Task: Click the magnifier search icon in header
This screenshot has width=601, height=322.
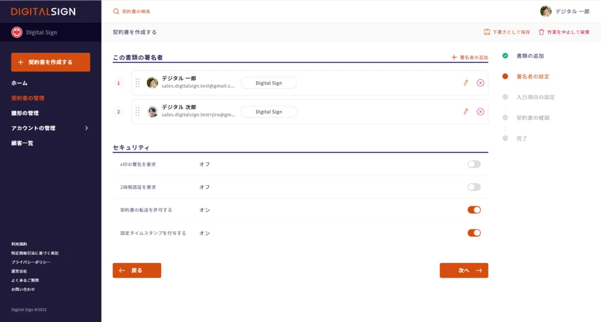Action: (x=116, y=11)
